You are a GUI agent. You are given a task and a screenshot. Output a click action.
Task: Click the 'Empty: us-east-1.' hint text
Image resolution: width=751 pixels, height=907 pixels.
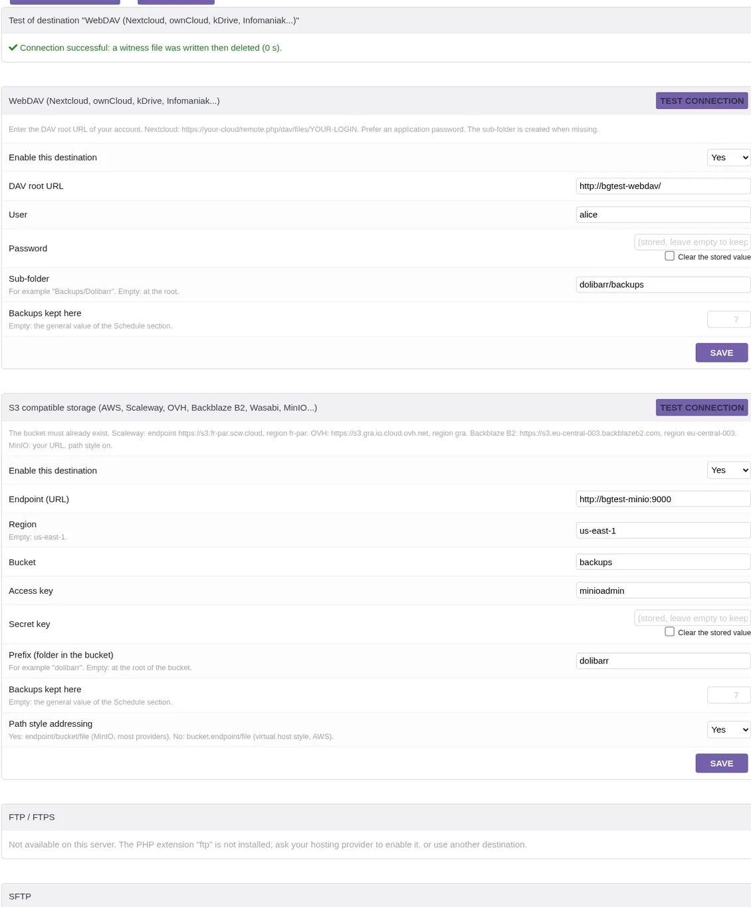tap(38, 537)
